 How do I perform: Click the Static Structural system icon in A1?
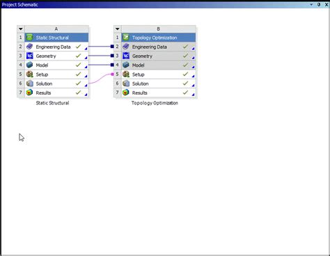(29, 38)
